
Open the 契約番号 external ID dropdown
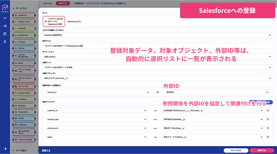pyautogui.click(x=217, y=92)
